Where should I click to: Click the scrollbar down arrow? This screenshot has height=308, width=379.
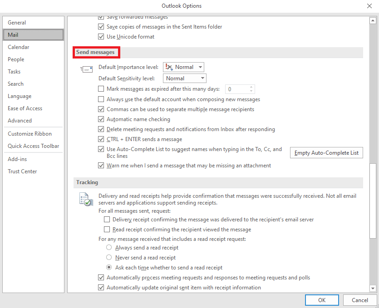point(373,288)
